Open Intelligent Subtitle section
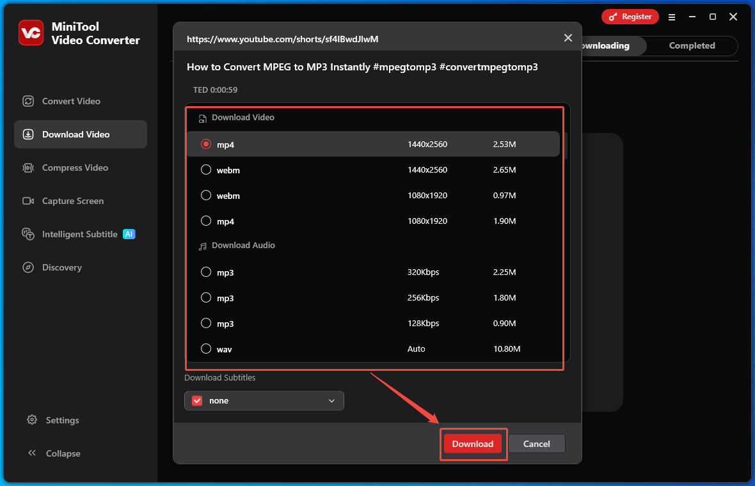The height and width of the screenshot is (486, 755). pyautogui.click(x=81, y=234)
